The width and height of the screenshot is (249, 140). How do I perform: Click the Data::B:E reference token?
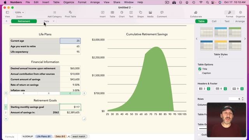tap(60, 136)
